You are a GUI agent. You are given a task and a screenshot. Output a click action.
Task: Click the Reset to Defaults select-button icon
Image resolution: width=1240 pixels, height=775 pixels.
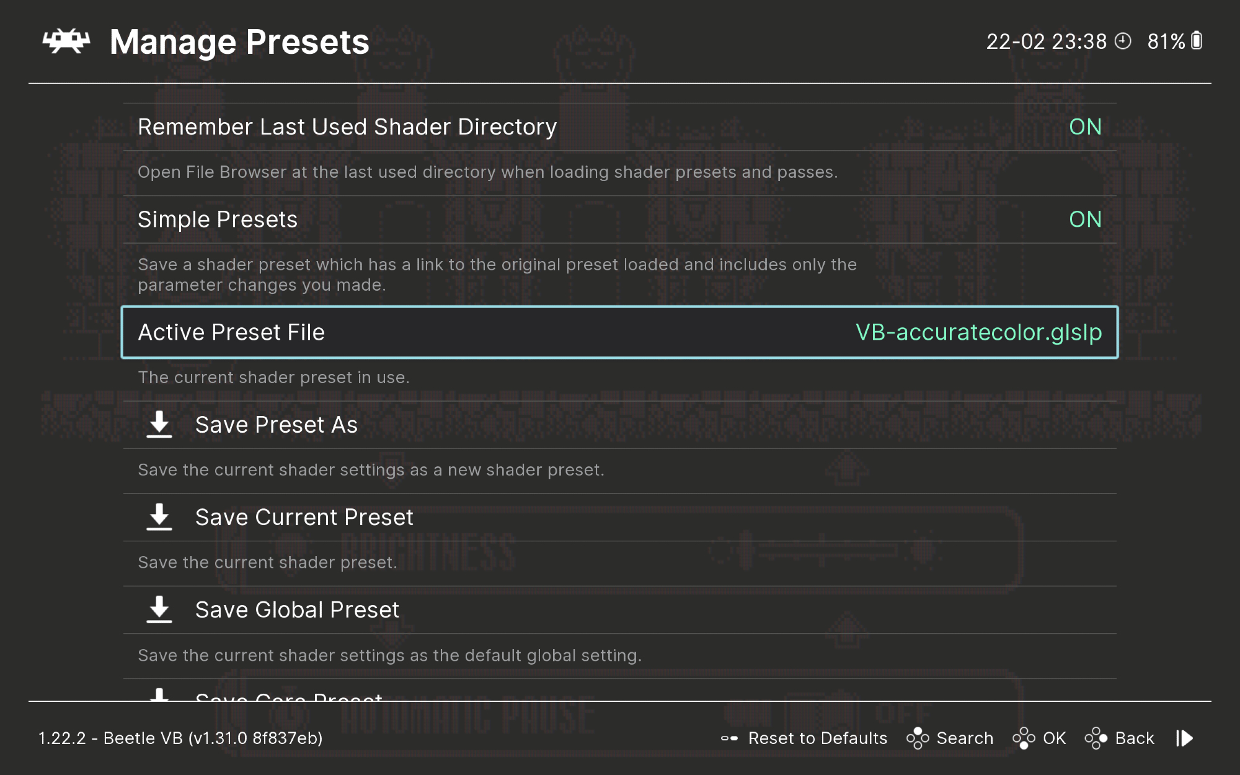pos(730,738)
